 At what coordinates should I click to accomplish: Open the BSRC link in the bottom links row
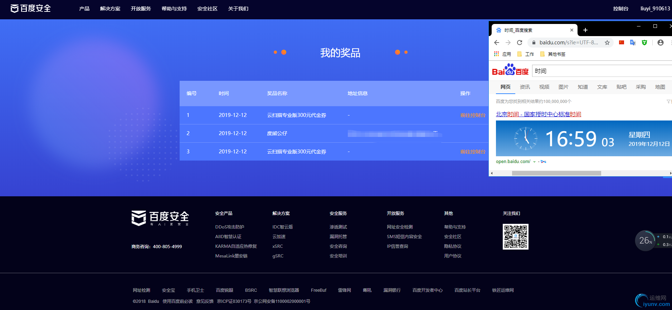pyautogui.click(x=251, y=290)
